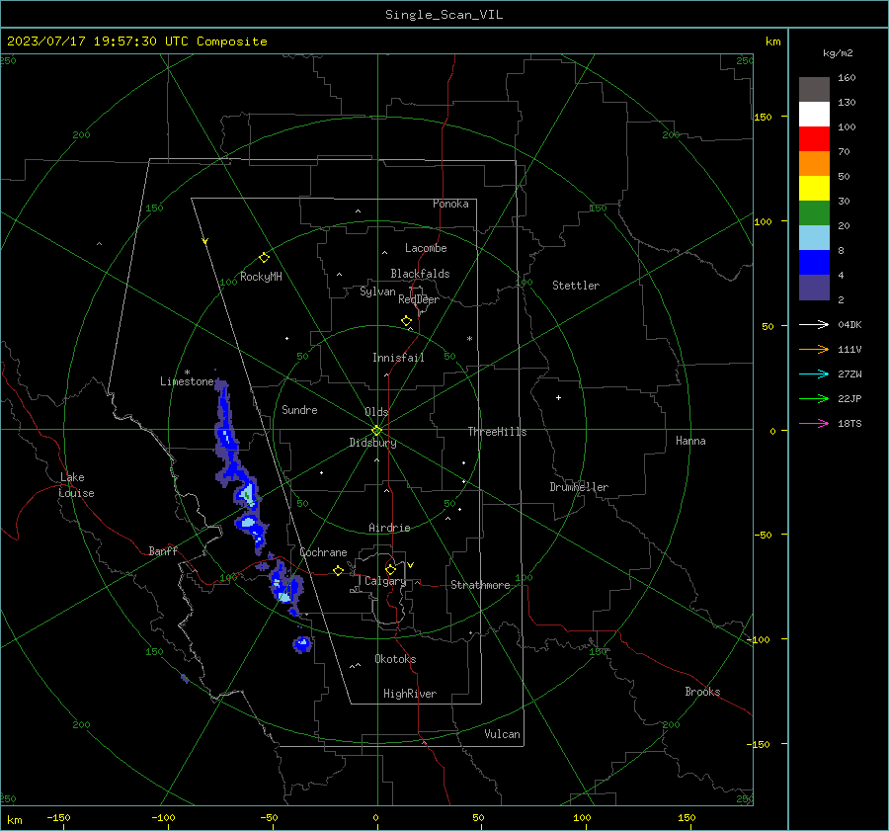Click the Innisfail town label
The height and width of the screenshot is (831, 889).
(x=398, y=358)
